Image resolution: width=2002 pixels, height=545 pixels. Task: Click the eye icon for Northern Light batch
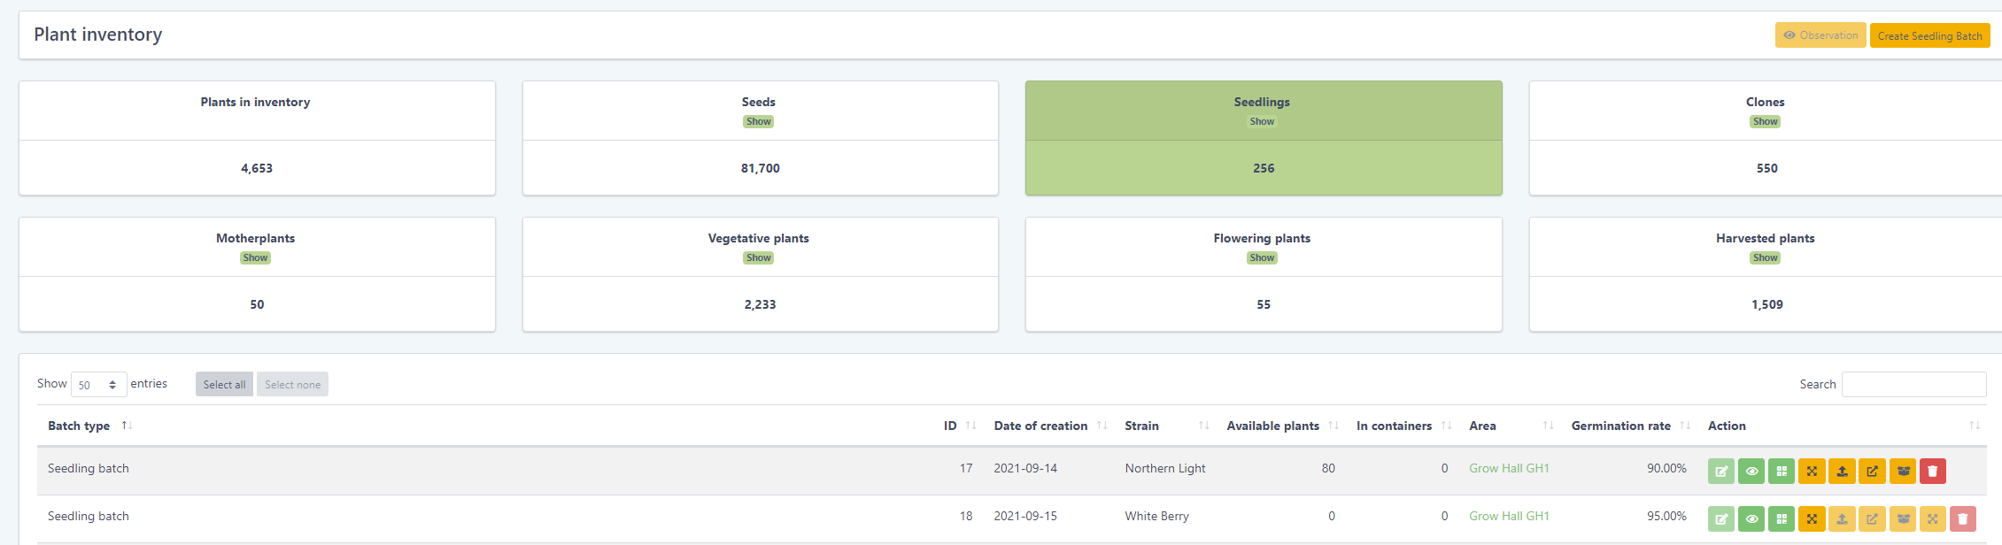(x=1751, y=472)
